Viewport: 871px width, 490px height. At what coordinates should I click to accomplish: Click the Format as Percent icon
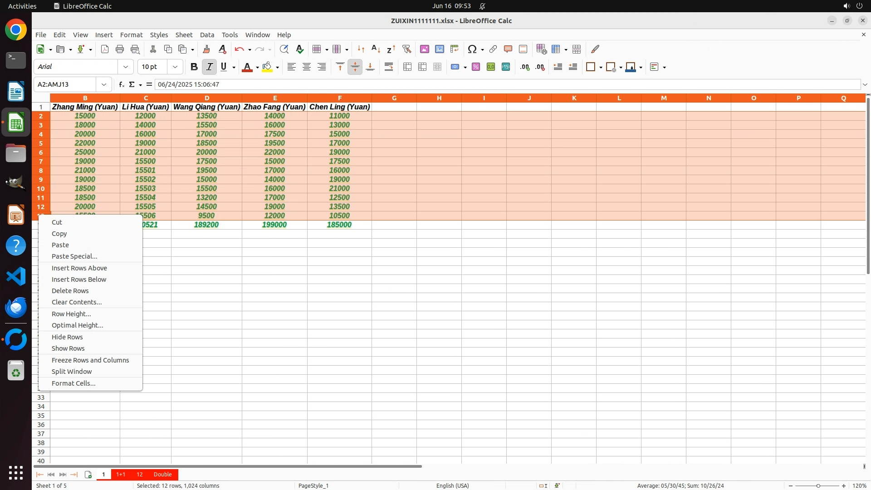476,67
